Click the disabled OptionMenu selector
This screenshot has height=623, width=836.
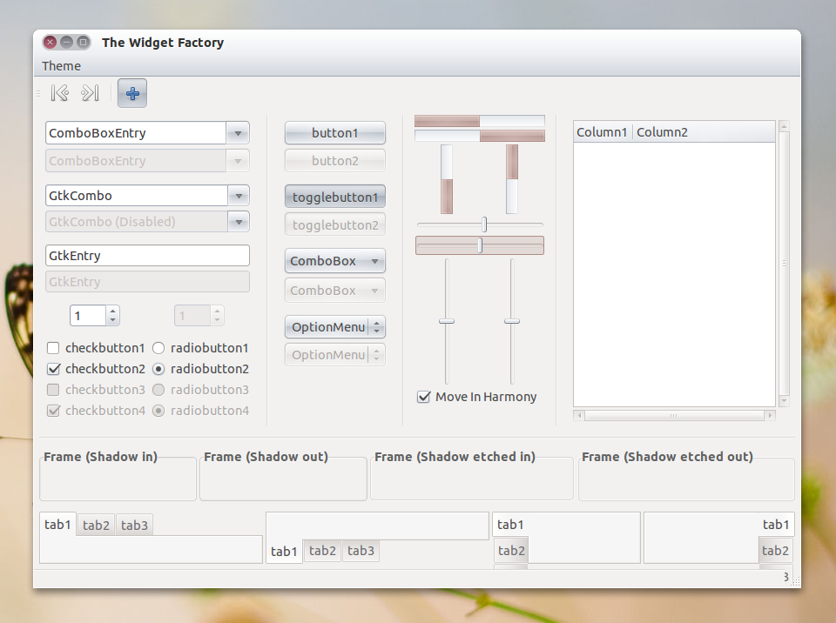click(x=334, y=355)
